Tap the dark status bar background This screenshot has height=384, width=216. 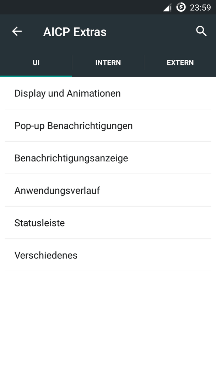point(81,7)
